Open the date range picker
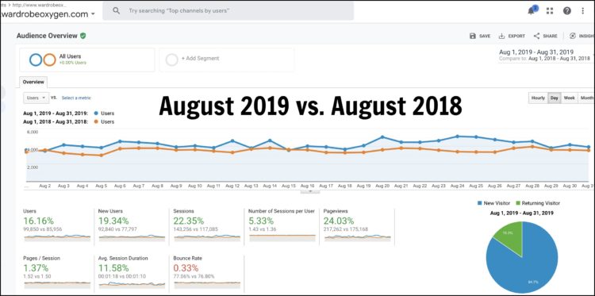This screenshot has height=296, width=595. (x=544, y=56)
